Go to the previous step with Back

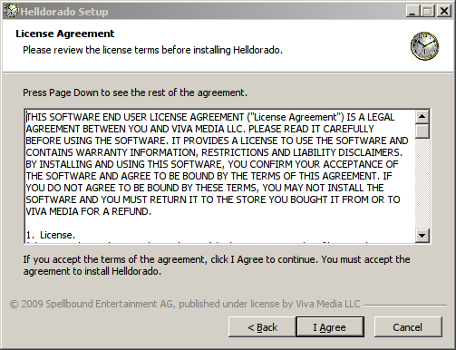click(x=262, y=327)
